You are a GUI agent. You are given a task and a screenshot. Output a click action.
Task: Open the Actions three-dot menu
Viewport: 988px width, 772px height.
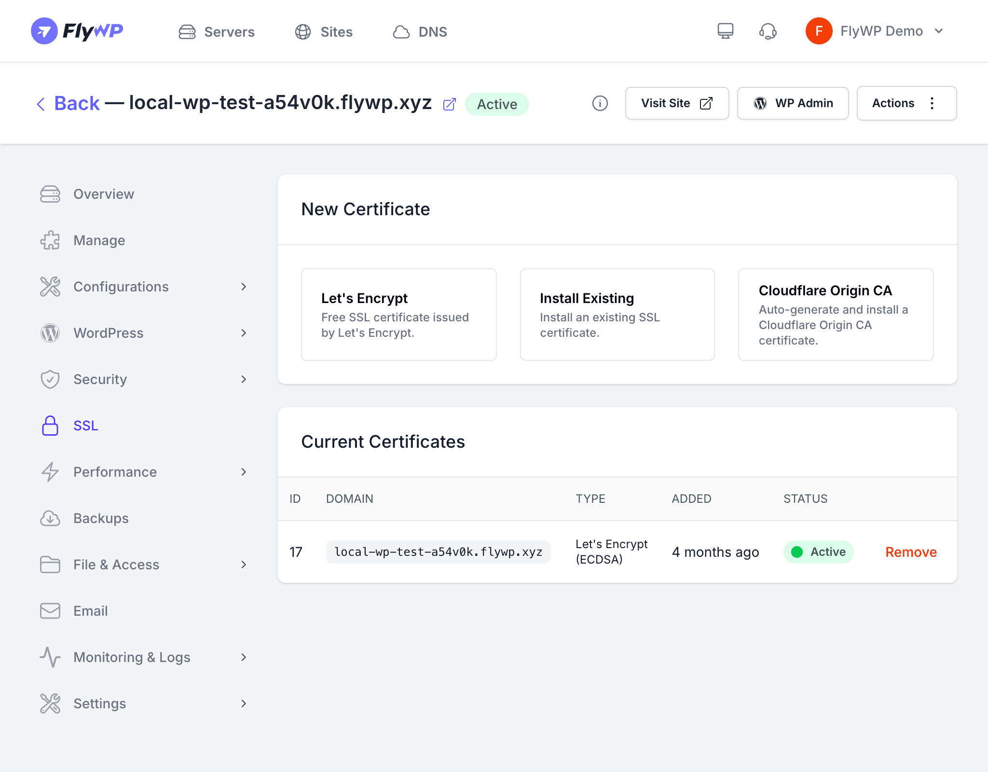tap(932, 103)
